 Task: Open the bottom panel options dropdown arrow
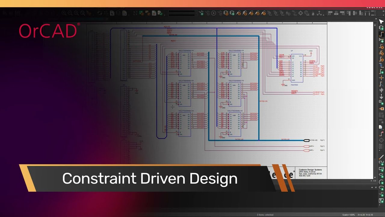pyautogui.click(x=371, y=187)
